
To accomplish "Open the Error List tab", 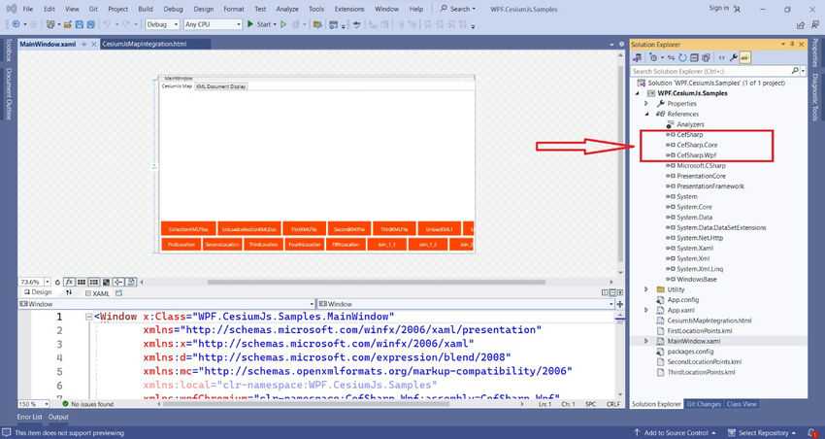I will click(x=29, y=417).
